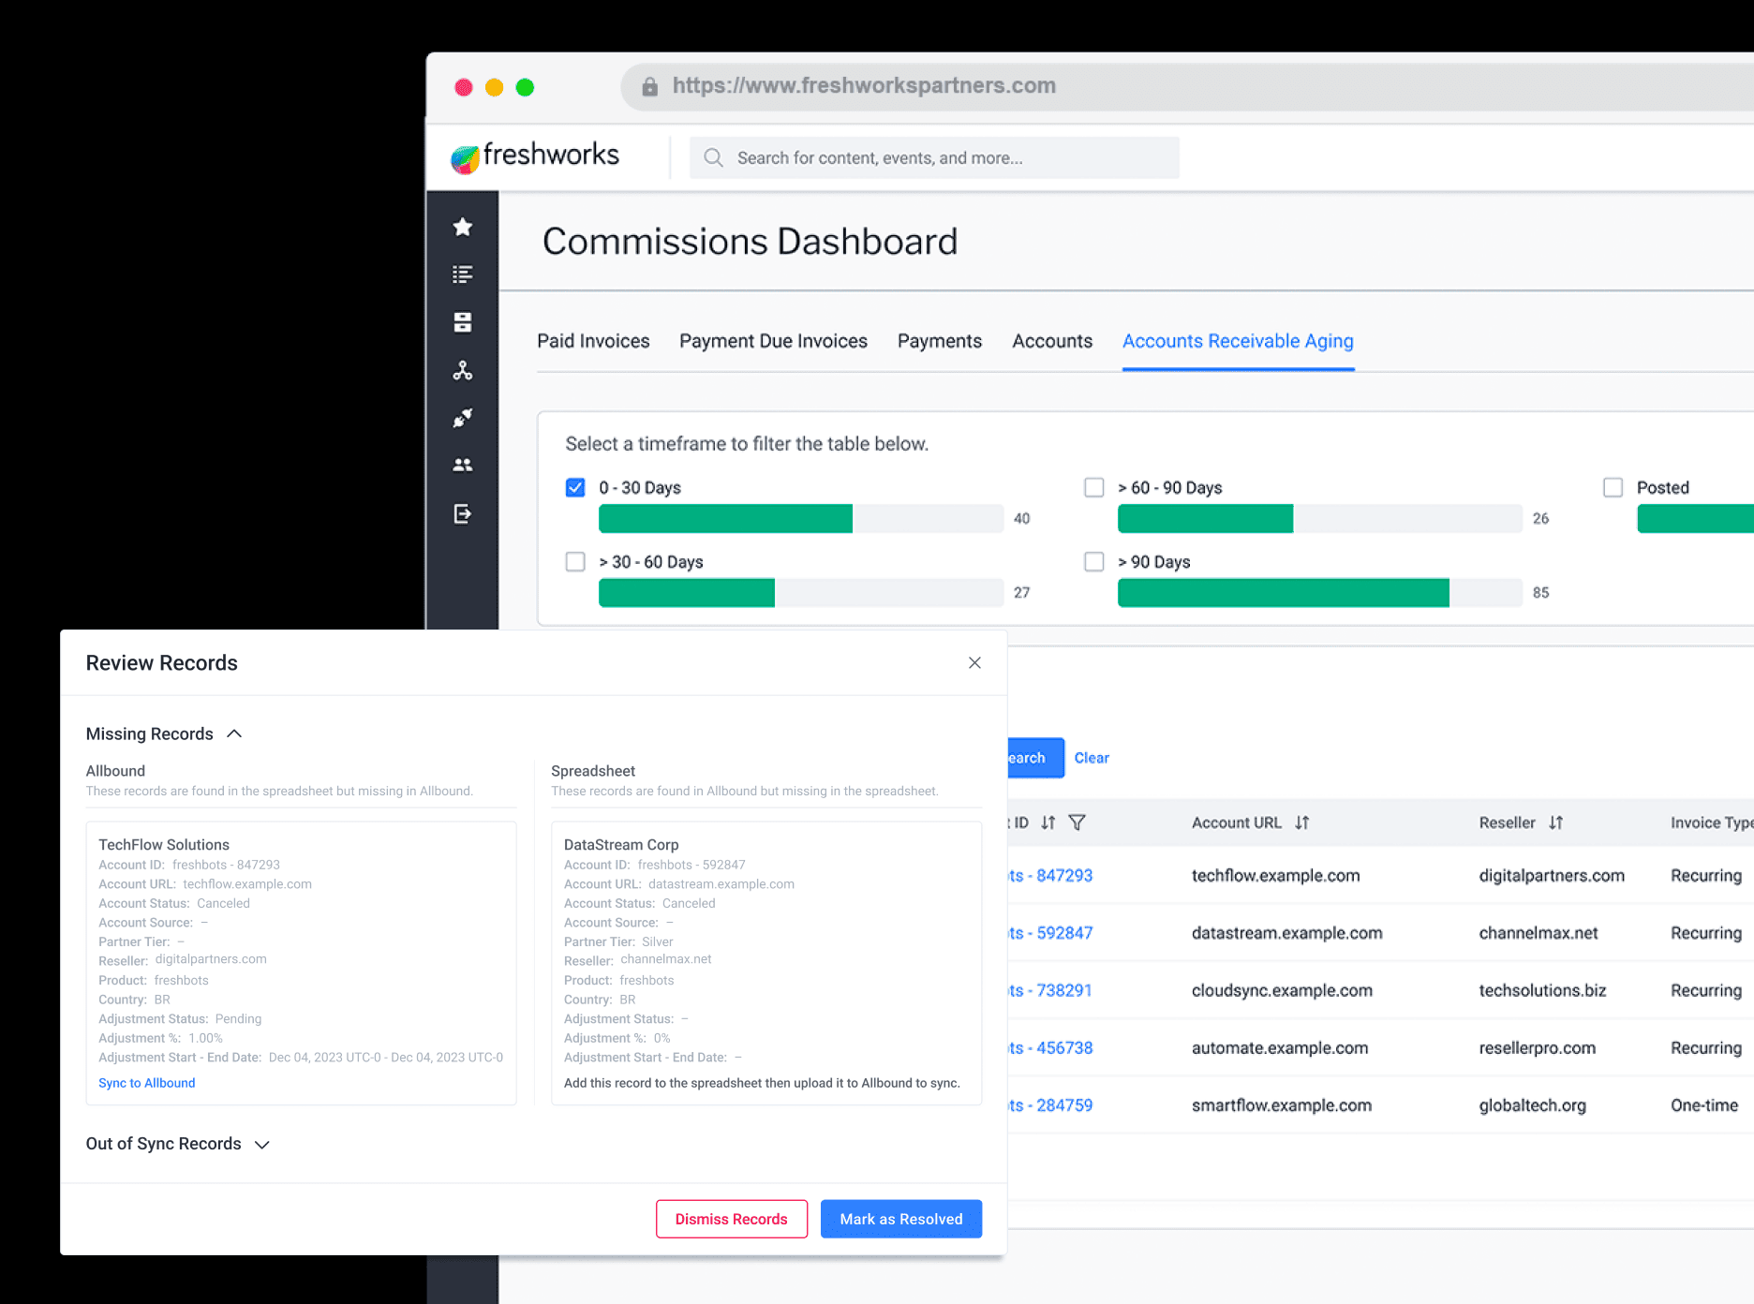Click the search magnifier icon
The image size is (1754, 1304).
[x=713, y=157]
